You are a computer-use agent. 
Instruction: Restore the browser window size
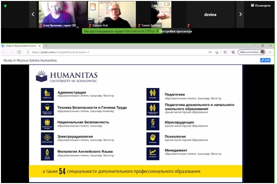pos(263,46)
